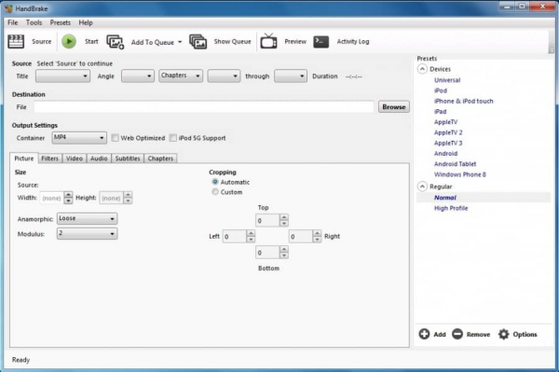559x372 pixels.
Task: Open the Modulus dropdown
Action: 87,234
